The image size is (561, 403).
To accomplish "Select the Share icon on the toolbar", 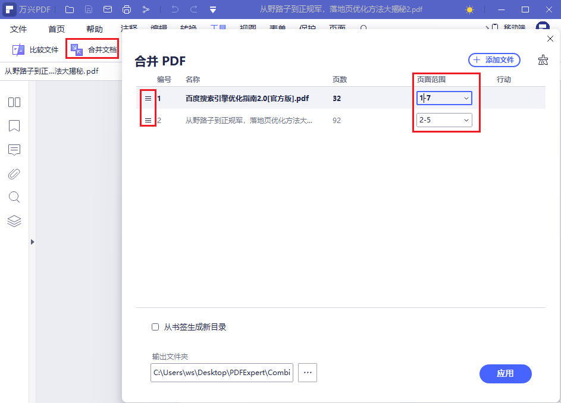I will coord(146,9).
